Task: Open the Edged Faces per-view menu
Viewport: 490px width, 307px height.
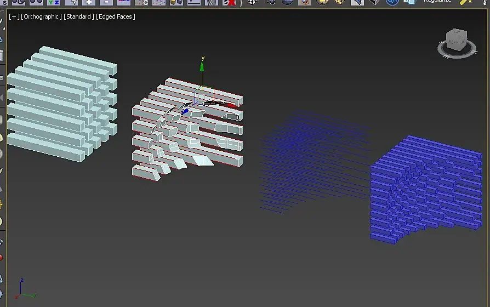Action: tap(115, 16)
